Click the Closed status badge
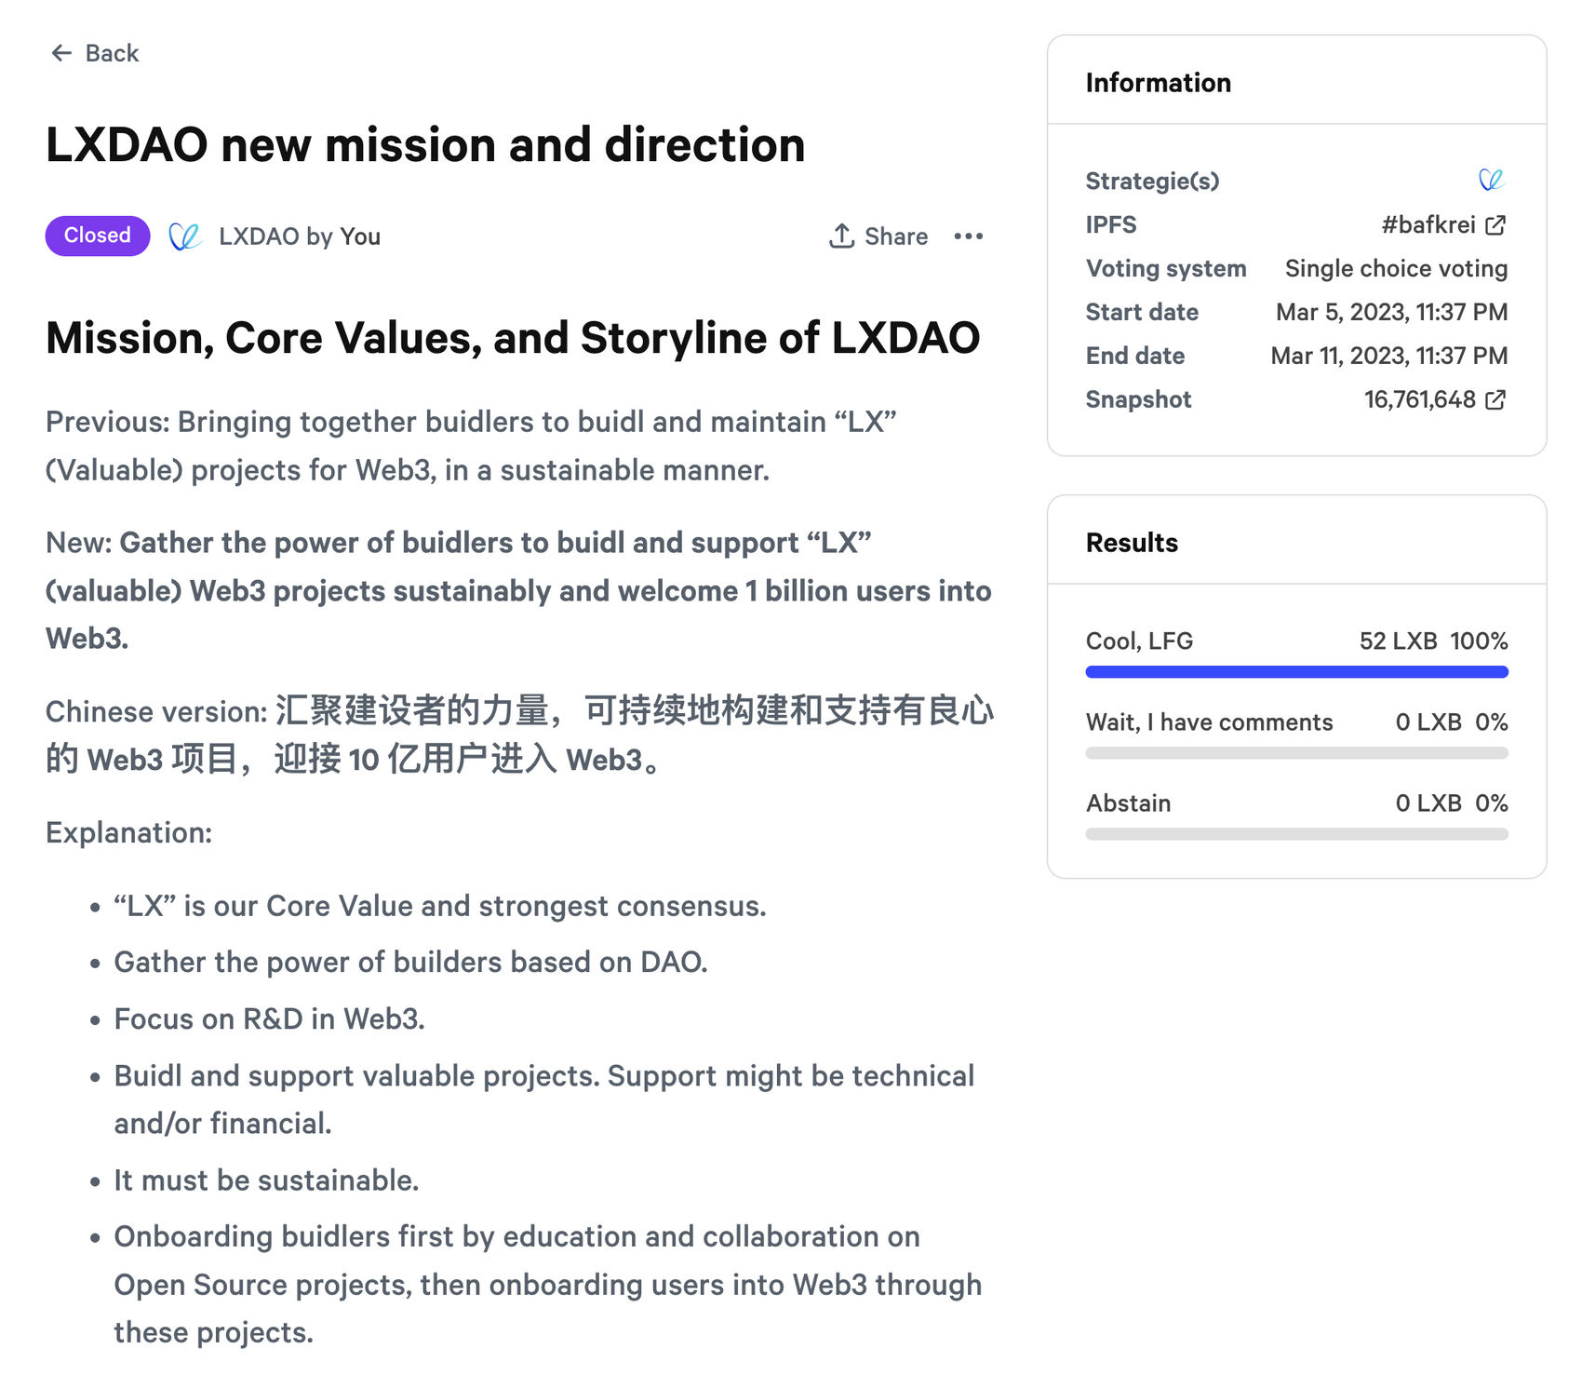This screenshot has height=1389, width=1582. point(98,236)
